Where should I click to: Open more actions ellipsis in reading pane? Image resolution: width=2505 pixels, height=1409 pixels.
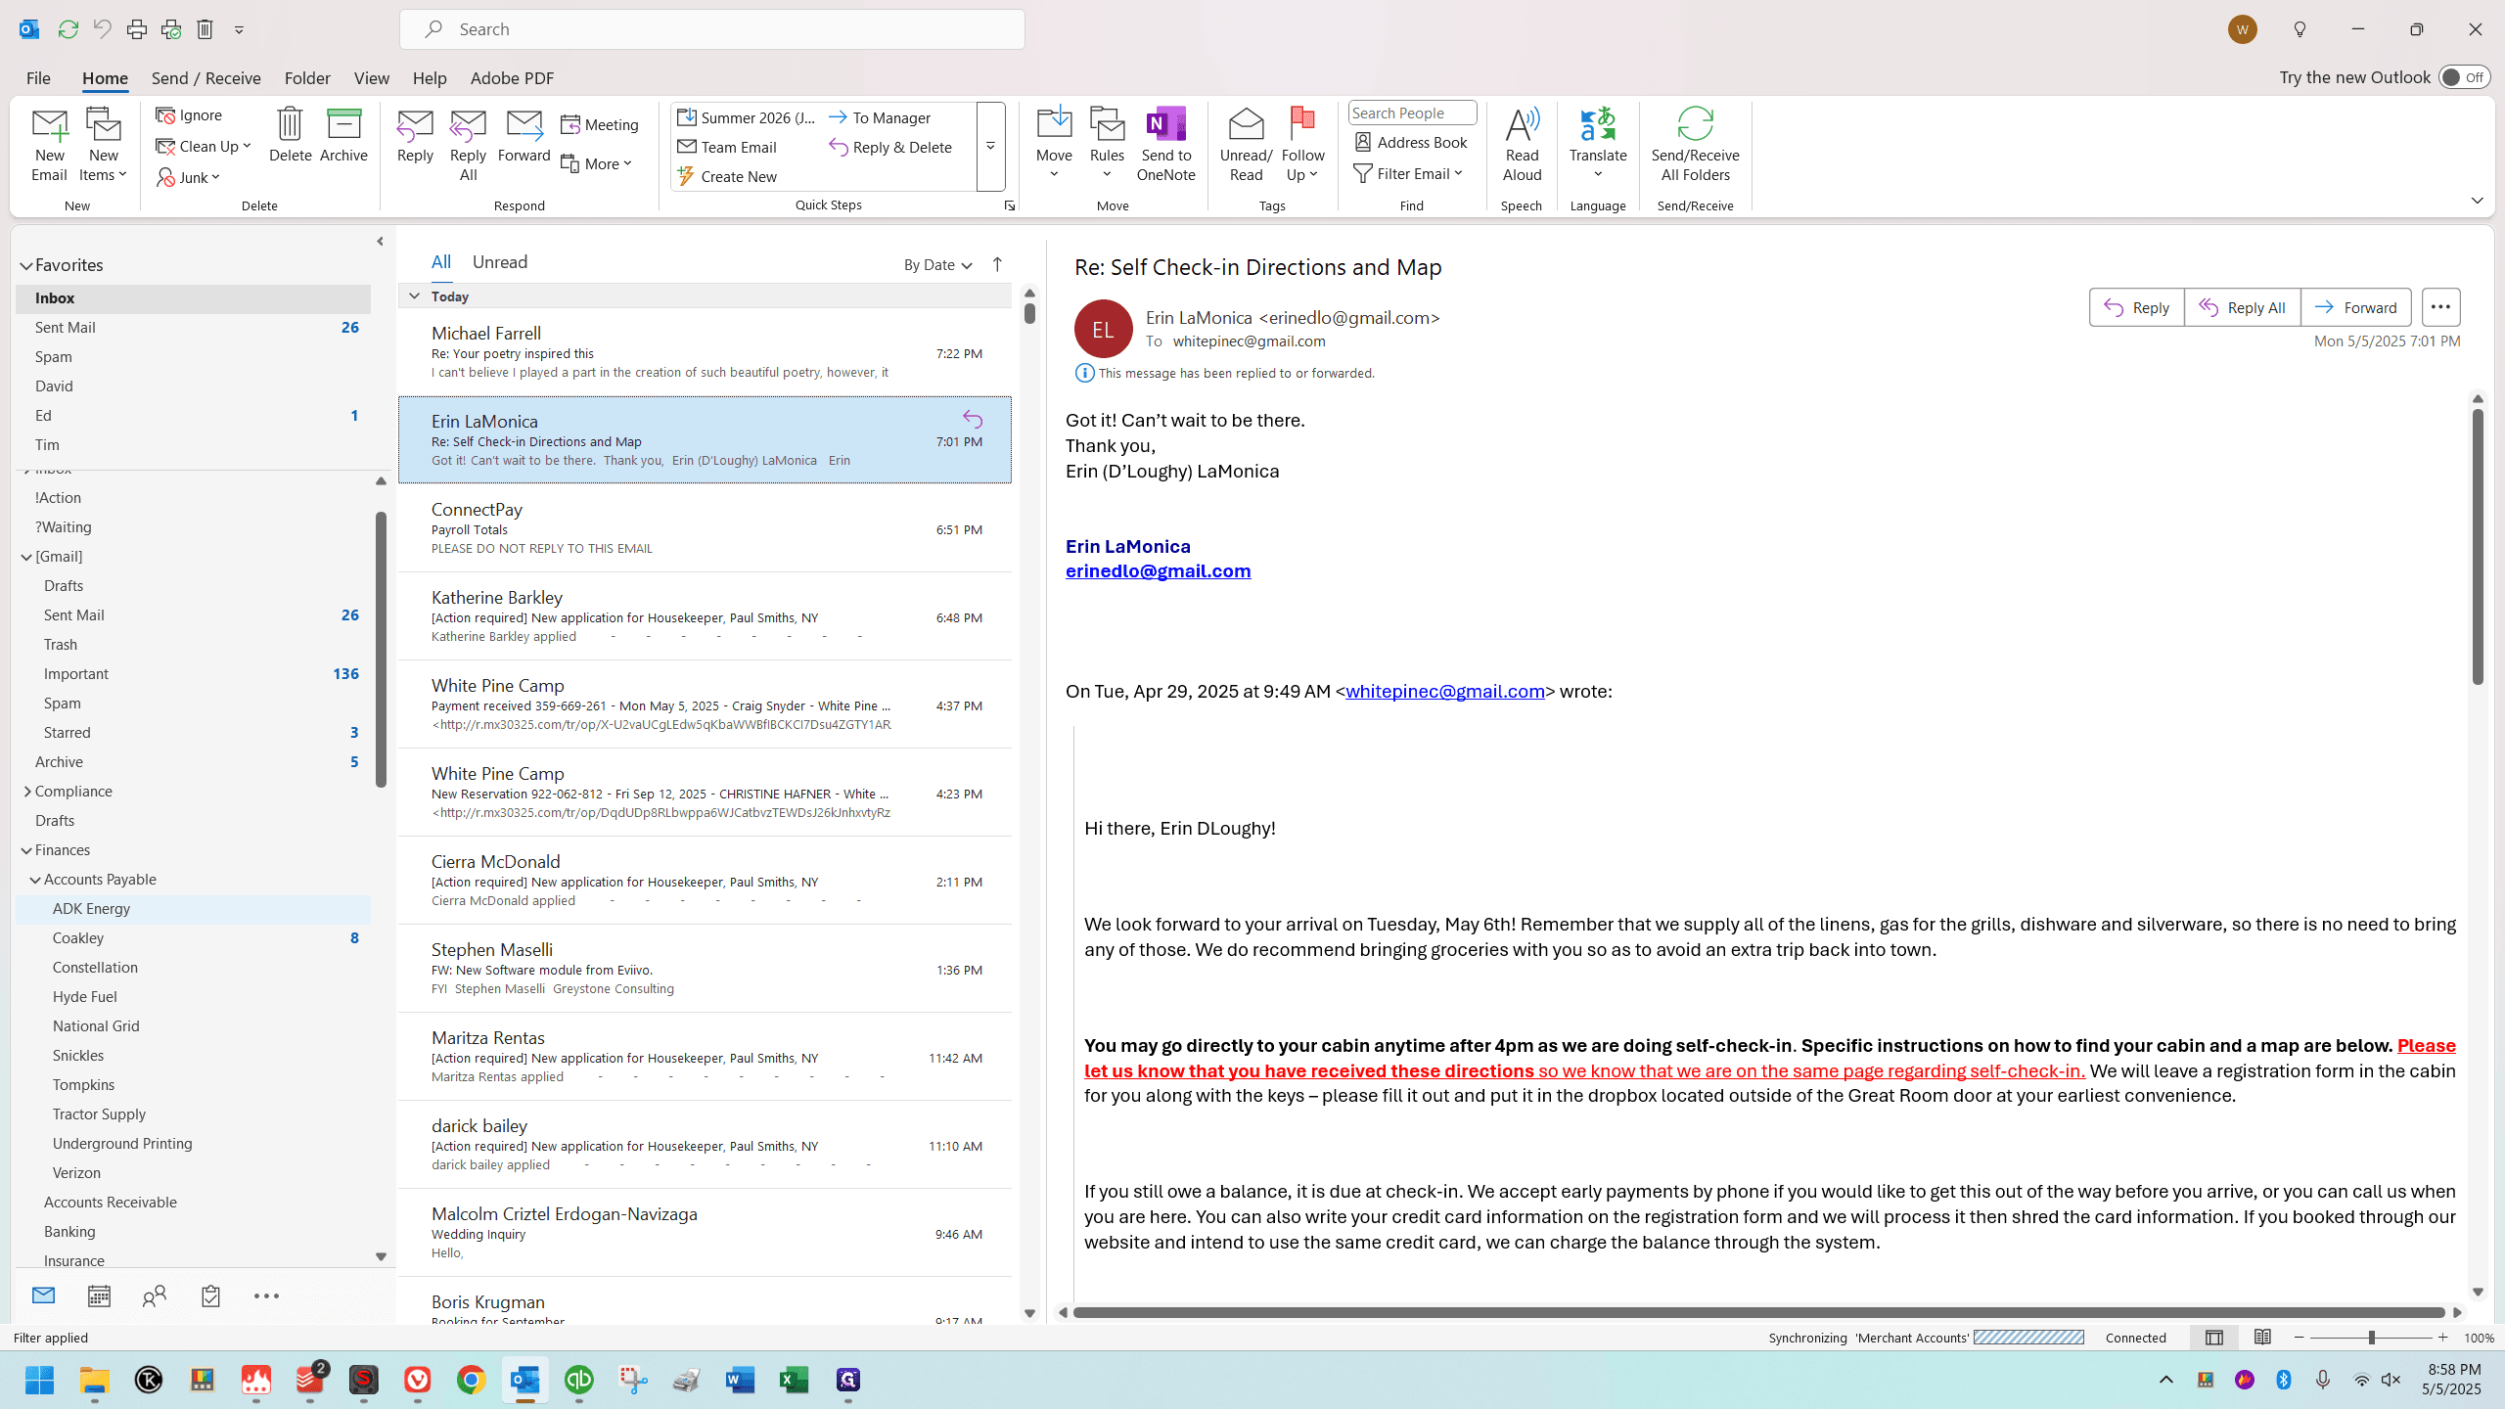tap(2440, 307)
